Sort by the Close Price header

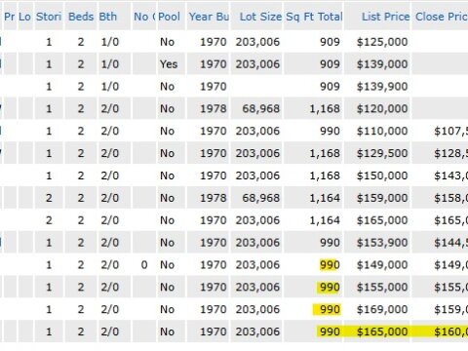[442, 17]
